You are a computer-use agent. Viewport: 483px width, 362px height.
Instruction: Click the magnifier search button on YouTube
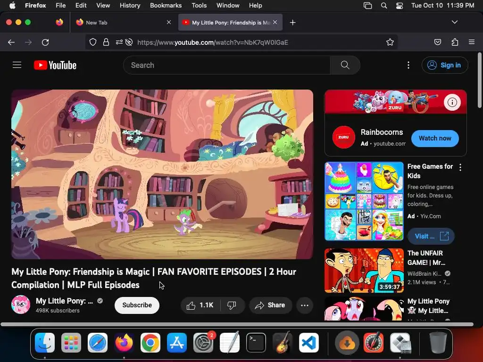tap(345, 65)
